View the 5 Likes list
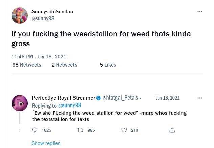 (x=108, y=65)
